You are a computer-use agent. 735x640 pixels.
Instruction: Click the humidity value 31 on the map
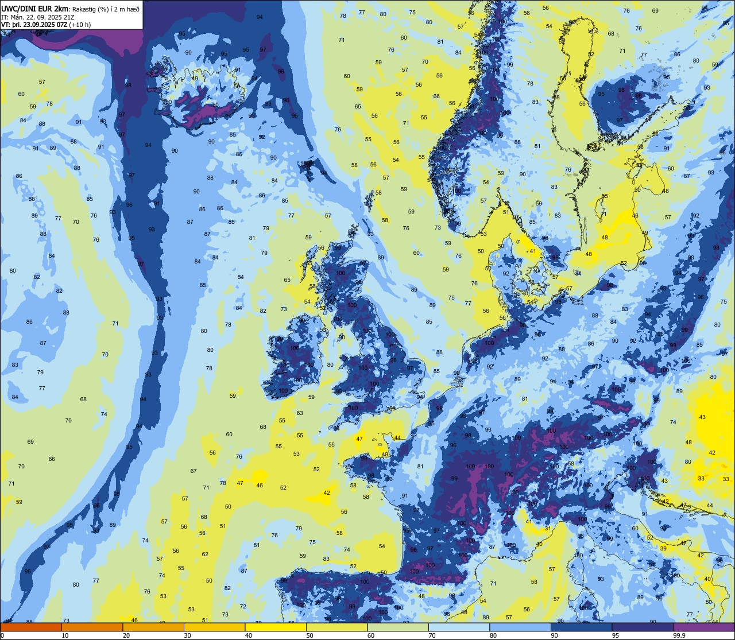pos(548,529)
